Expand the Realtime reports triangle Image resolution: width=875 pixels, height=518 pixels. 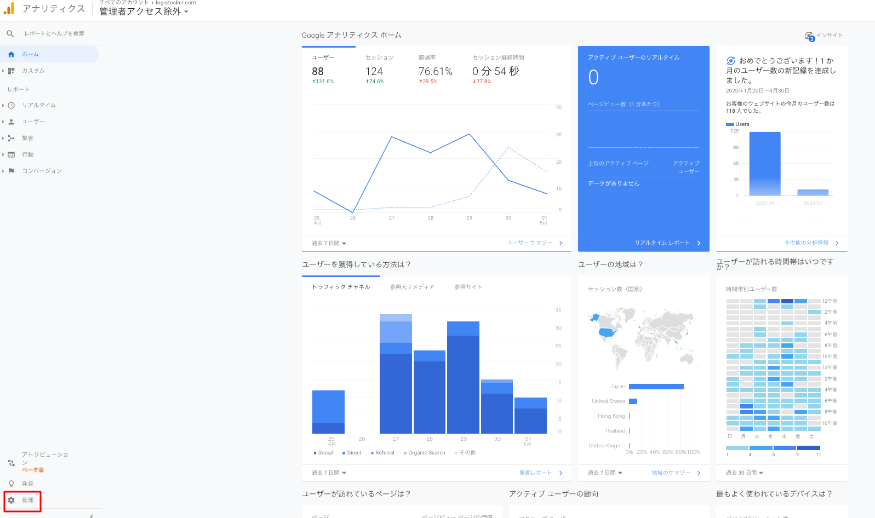3,105
